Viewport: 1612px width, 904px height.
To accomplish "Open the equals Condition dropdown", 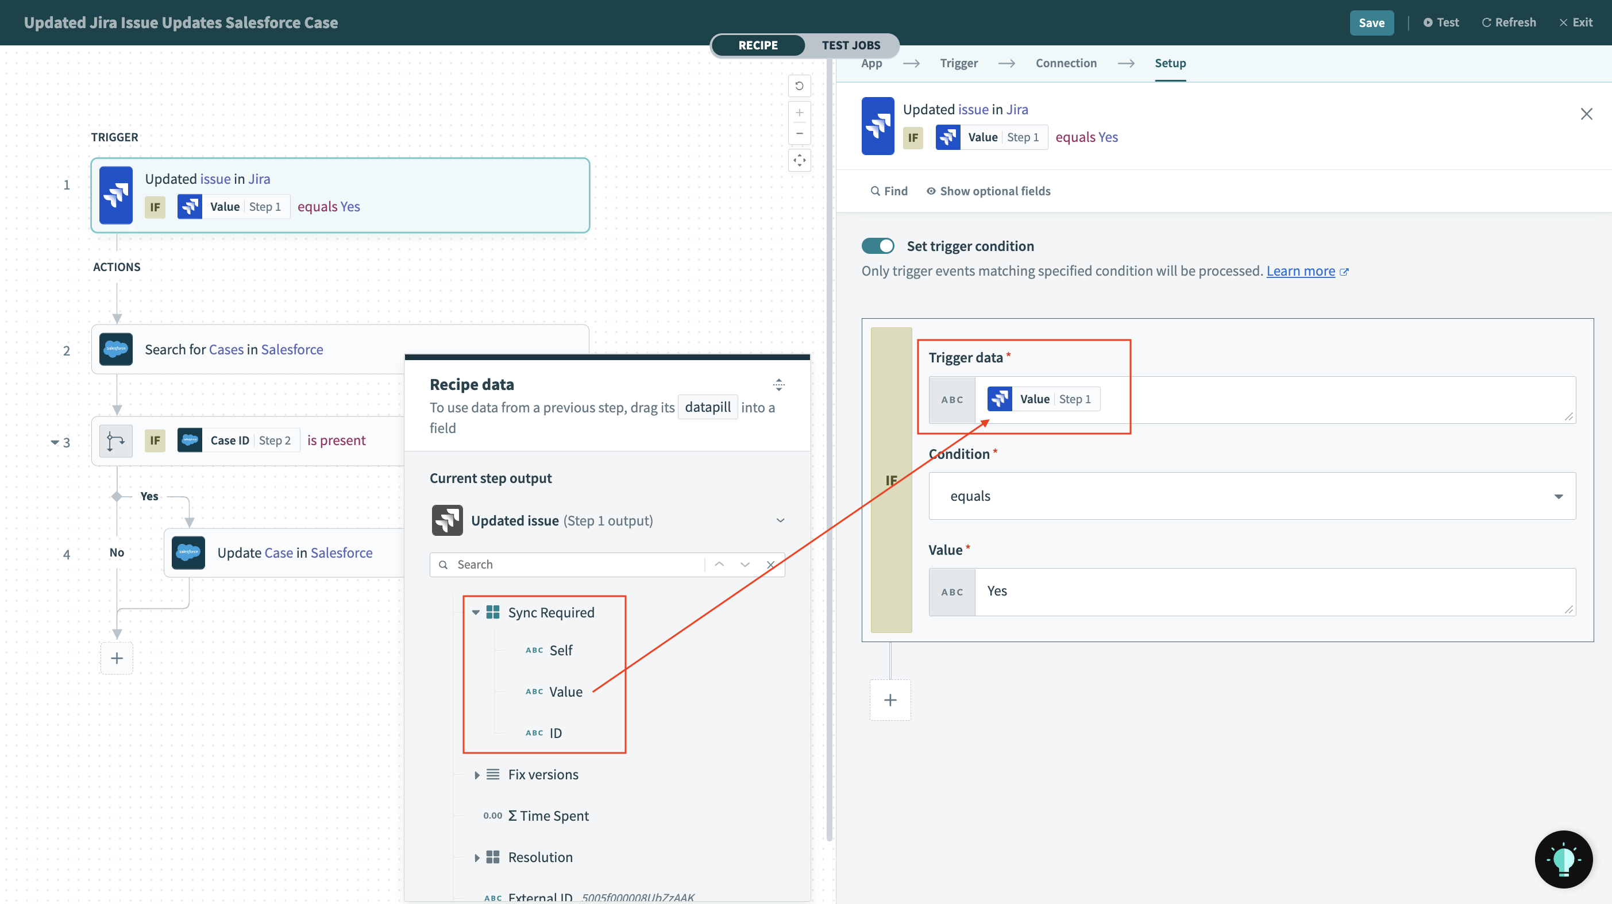I will [x=1559, y=496].
